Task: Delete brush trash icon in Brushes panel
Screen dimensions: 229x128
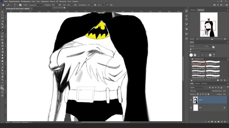Action: click(225, 80)
